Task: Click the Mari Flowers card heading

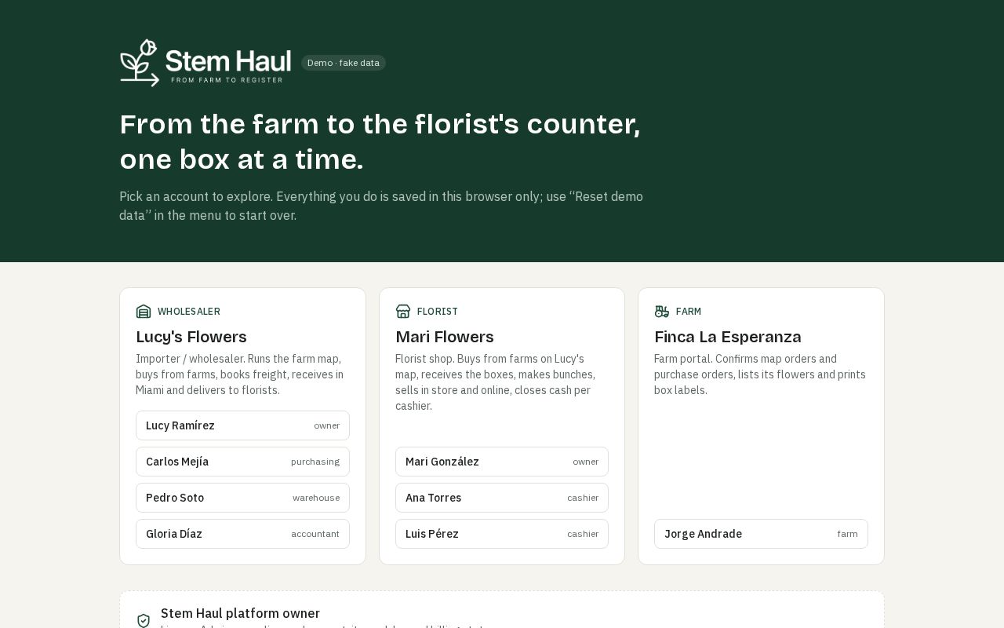Action: pyautogui.click(x=445, y=337)
